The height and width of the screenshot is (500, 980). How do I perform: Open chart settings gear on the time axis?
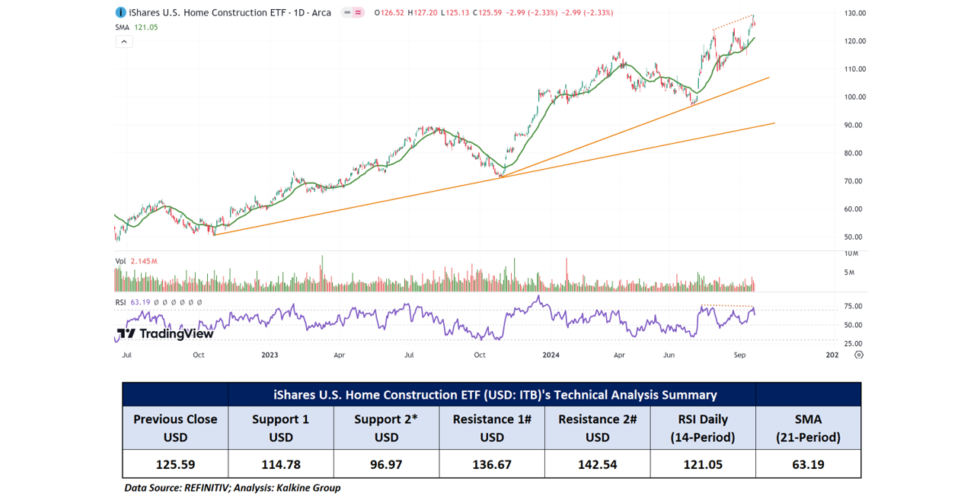point(859,355)
